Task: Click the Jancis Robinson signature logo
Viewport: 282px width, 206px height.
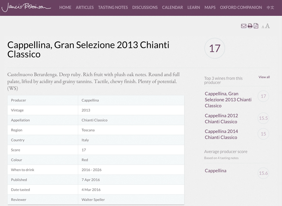Action: [26, 7]
